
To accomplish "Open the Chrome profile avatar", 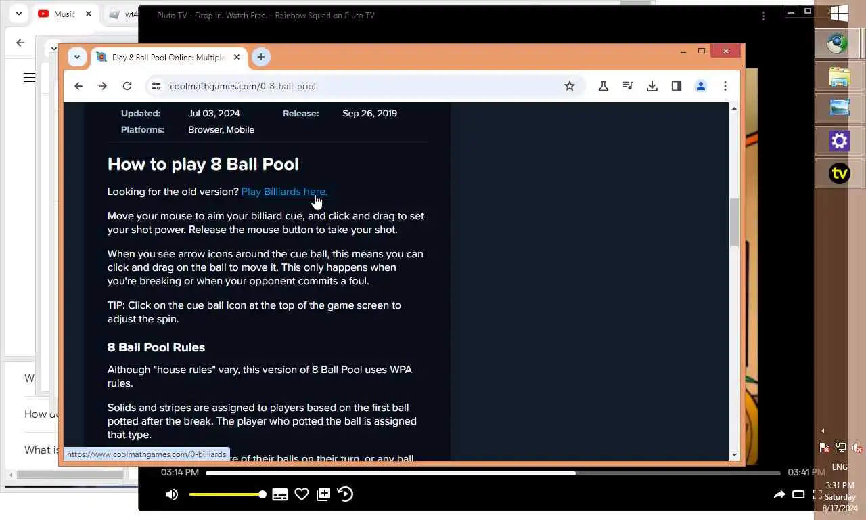I will click(x=701, y=86).
